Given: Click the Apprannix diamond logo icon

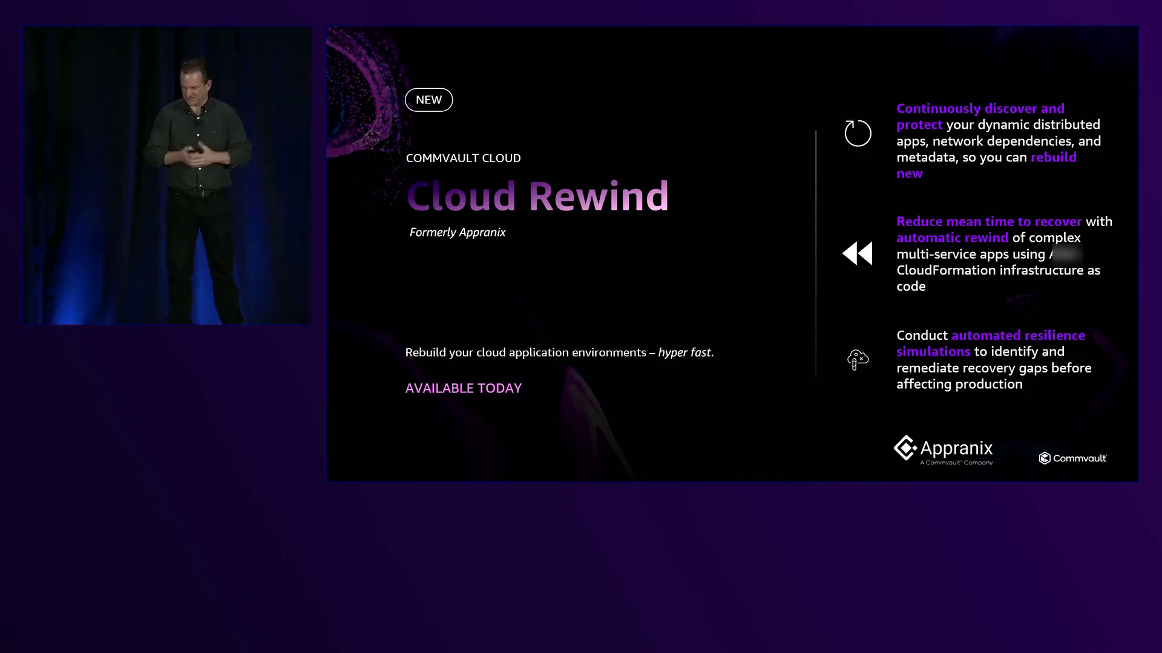Looking at the screenshot, I should (905, 448).
